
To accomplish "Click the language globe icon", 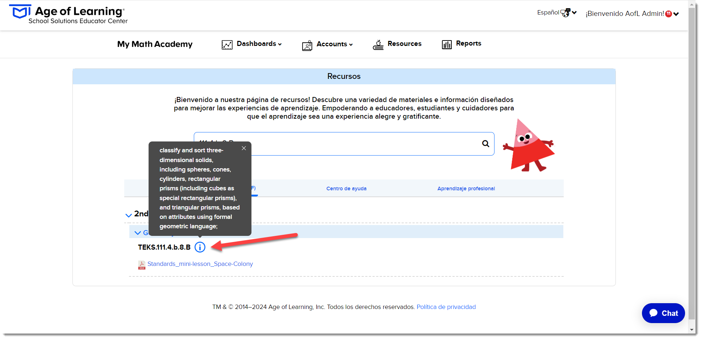I will (566, 13).
